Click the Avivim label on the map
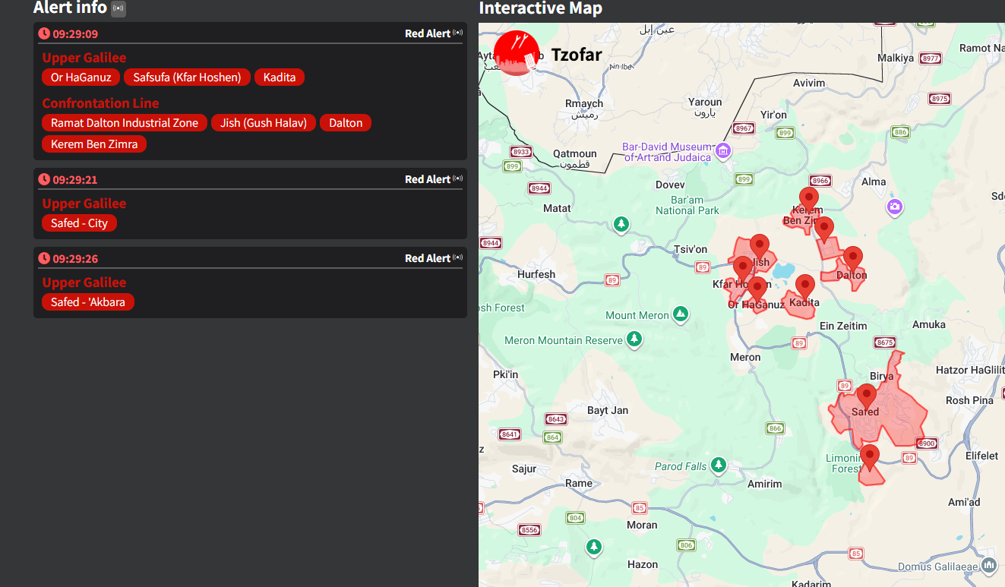This screenshot has width=1005, height=587. click(809, 83)
